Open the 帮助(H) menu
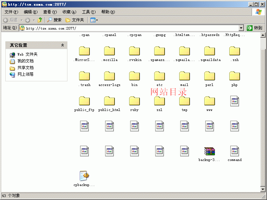The height and width of the screenshot is (200, 267). click(x=108, y=12)
